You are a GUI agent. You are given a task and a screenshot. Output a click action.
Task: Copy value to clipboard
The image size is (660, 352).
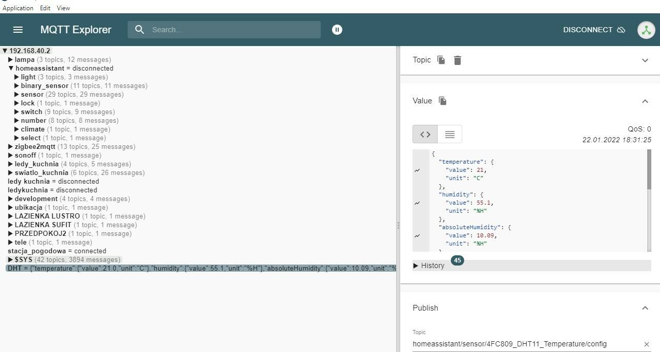[x=443, y=101]
